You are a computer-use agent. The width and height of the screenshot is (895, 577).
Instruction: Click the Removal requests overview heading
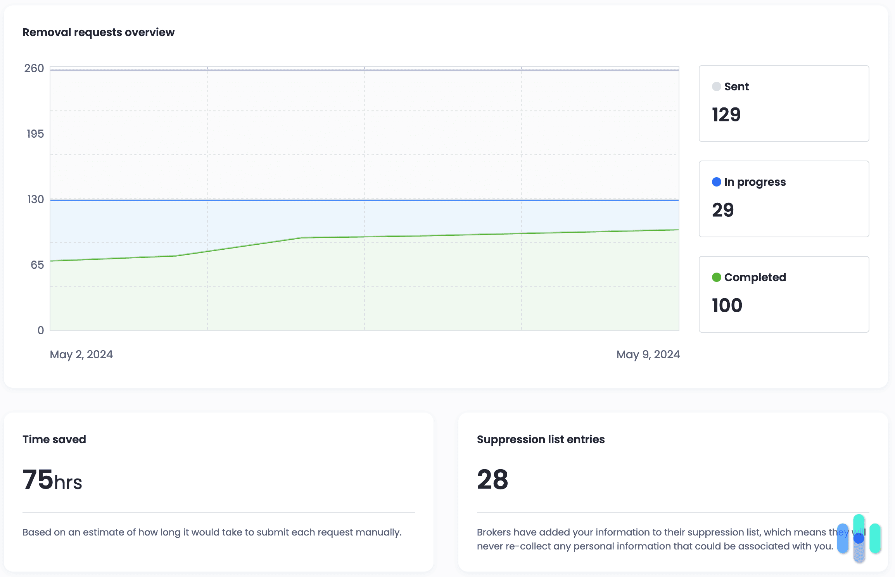pos(98,32)
